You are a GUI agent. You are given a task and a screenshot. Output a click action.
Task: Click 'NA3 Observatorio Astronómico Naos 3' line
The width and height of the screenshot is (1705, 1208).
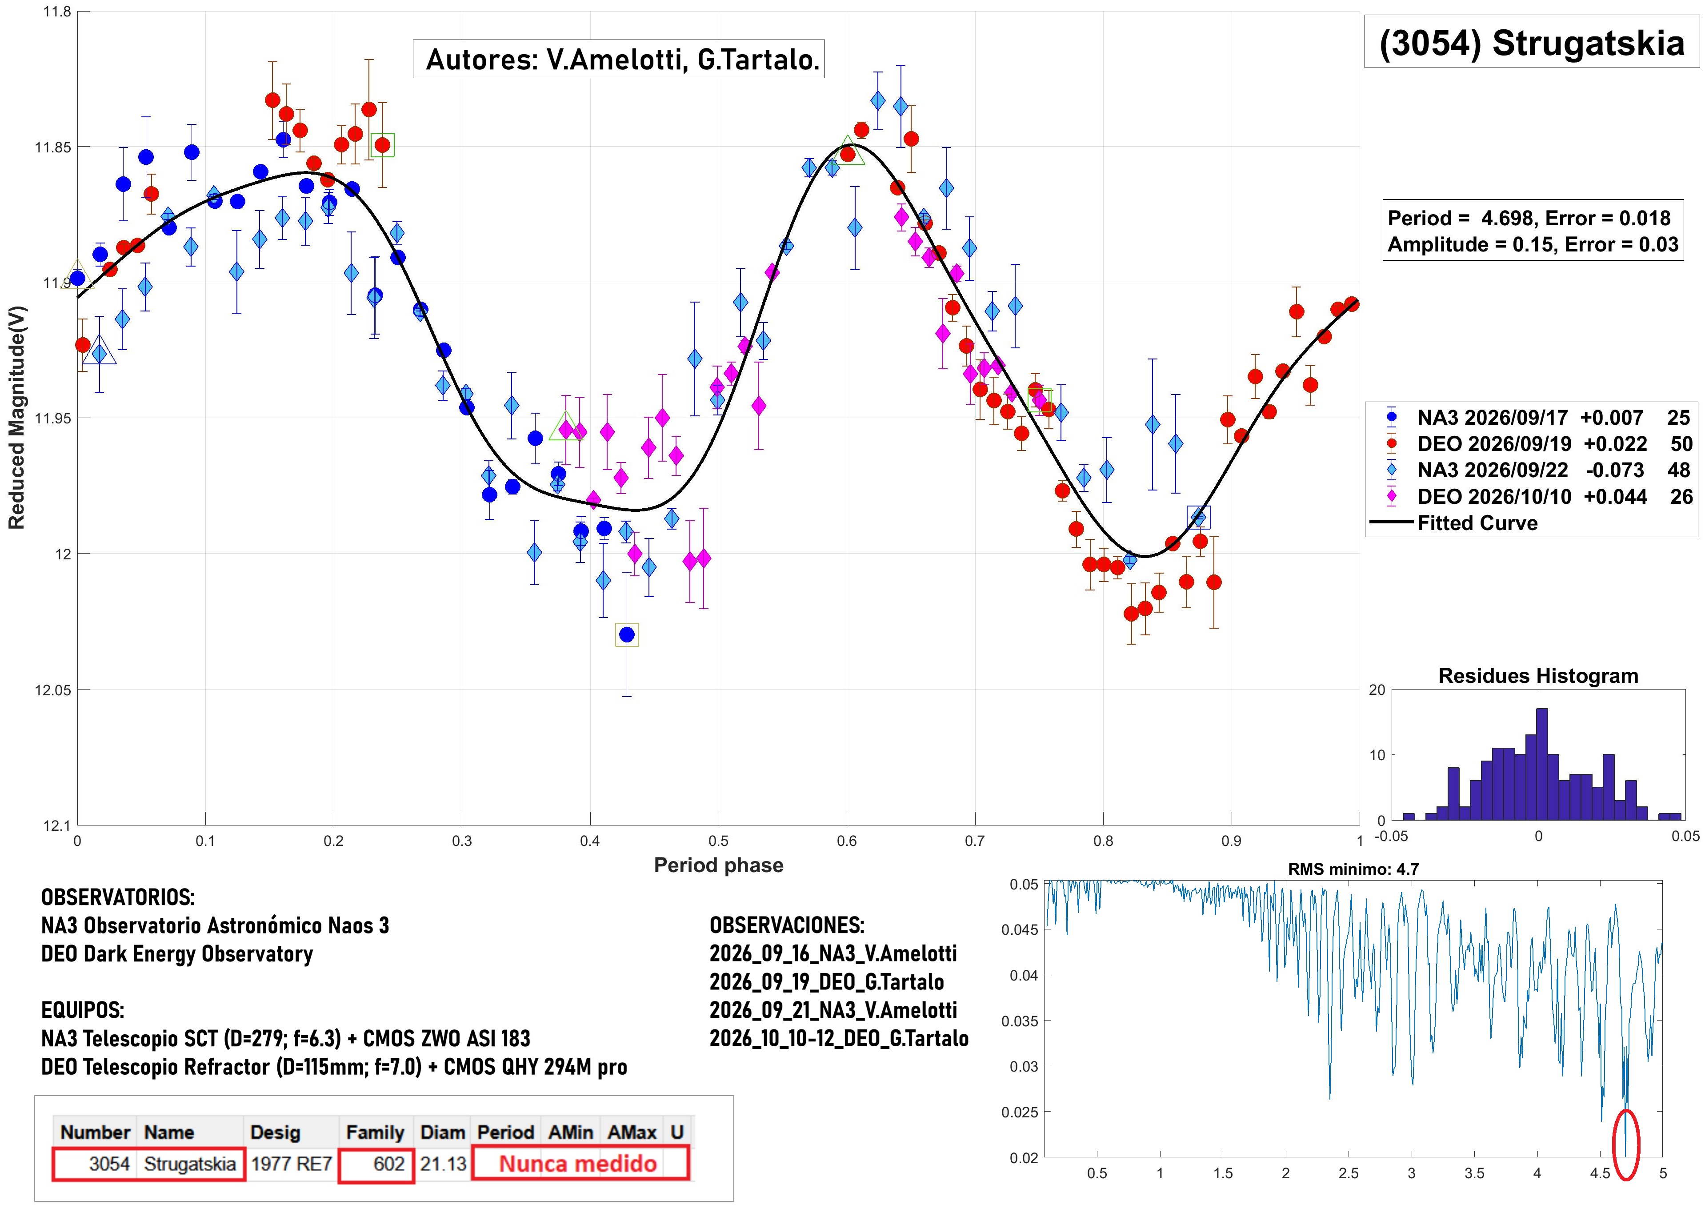coord(215,925)
